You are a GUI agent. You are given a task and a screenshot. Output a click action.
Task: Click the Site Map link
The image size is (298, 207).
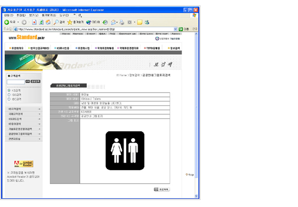point(161,34)
